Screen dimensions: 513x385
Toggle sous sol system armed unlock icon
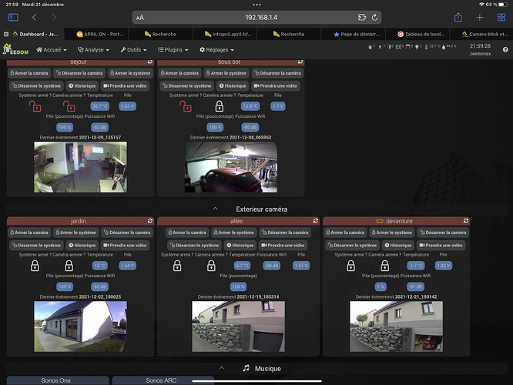185,106
